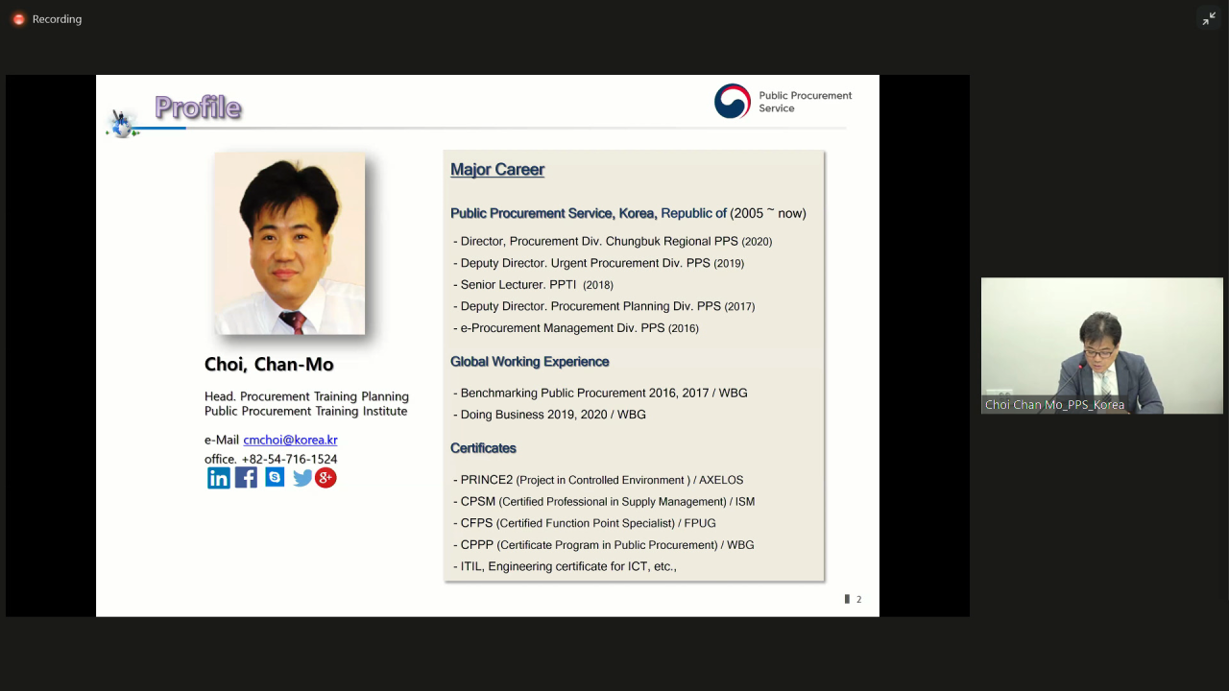Viewport: 1229px width, 691px height.
Task: Click the ITIL Engineering certificate line
Action: click(565, 566)
